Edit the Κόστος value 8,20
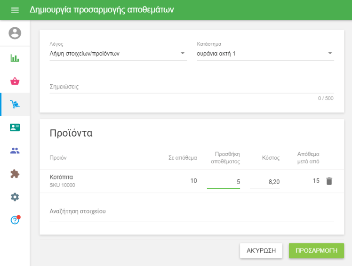This screenshot has height=266, width=352. (264, 182)
